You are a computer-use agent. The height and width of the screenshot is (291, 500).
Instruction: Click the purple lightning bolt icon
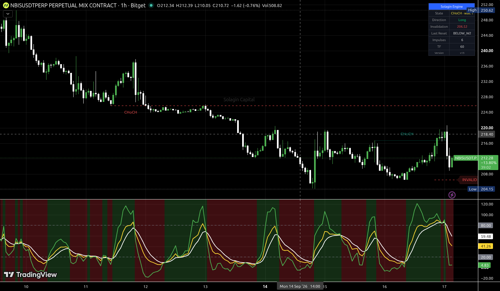(x=452, y=195)
